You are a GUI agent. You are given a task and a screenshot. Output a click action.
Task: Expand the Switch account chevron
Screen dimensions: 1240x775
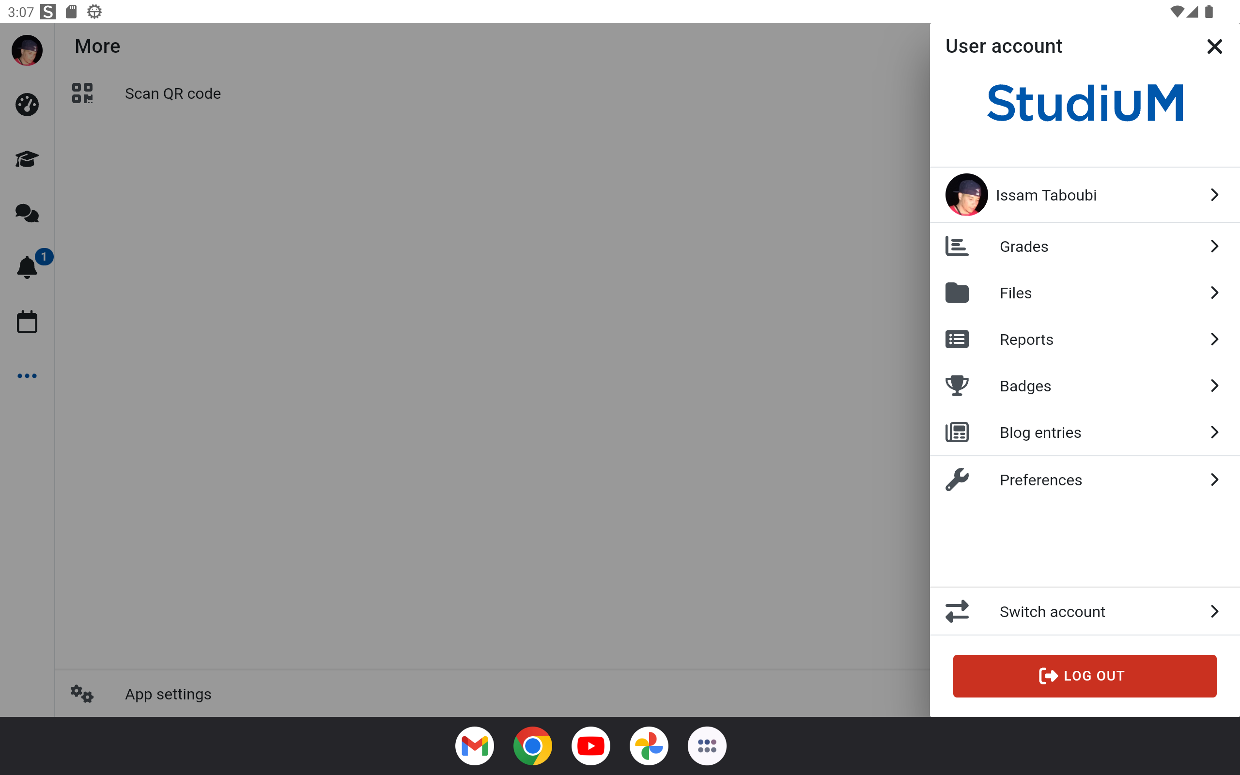pos(1214,611)
